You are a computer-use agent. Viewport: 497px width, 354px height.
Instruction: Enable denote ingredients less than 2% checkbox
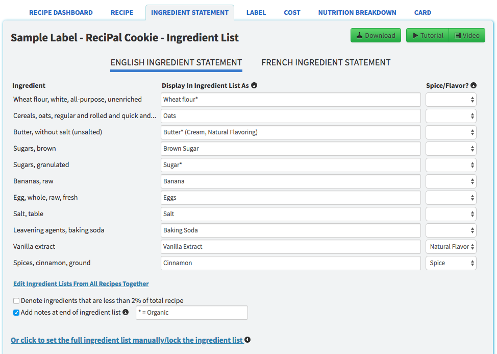coord(17,301)
